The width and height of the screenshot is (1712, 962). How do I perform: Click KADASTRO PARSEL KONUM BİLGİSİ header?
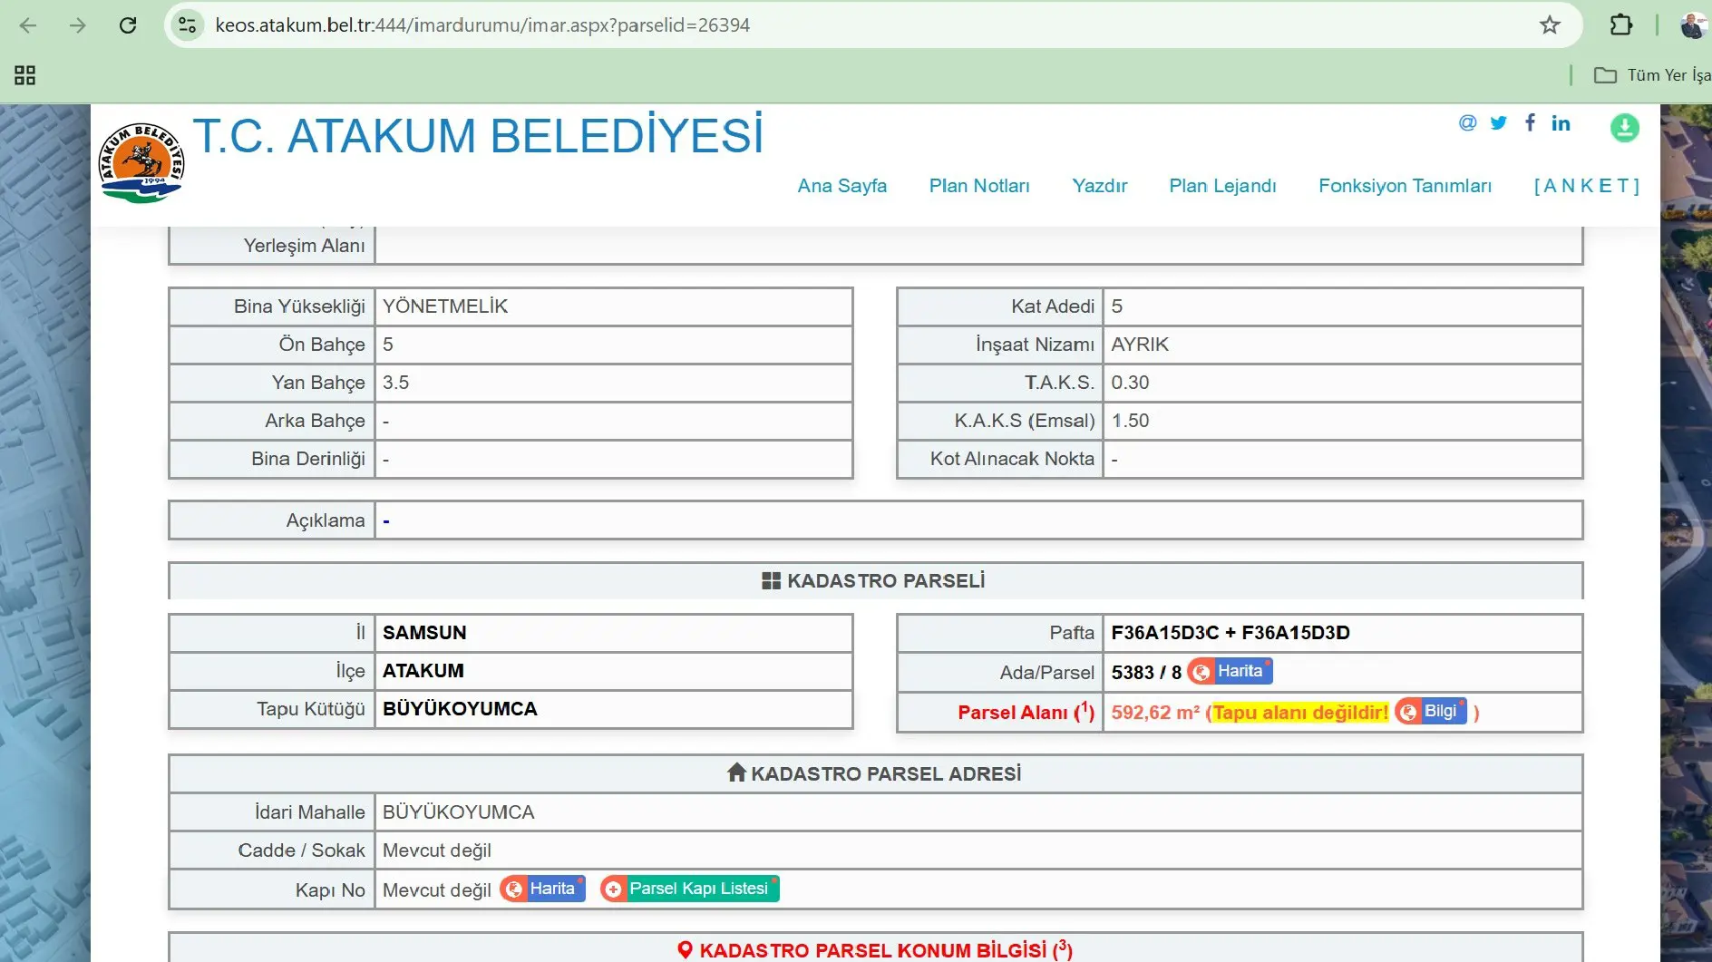point(875,949)
